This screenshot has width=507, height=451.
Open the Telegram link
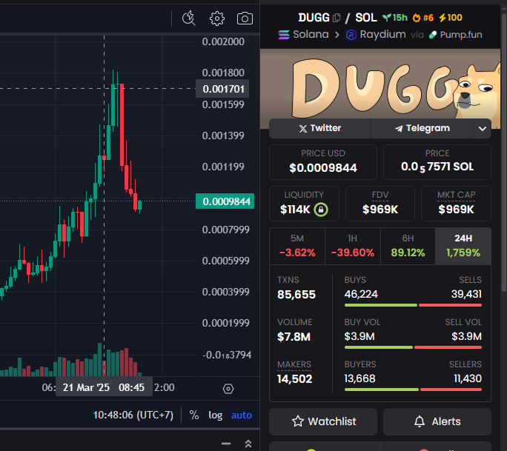point(422,129)
